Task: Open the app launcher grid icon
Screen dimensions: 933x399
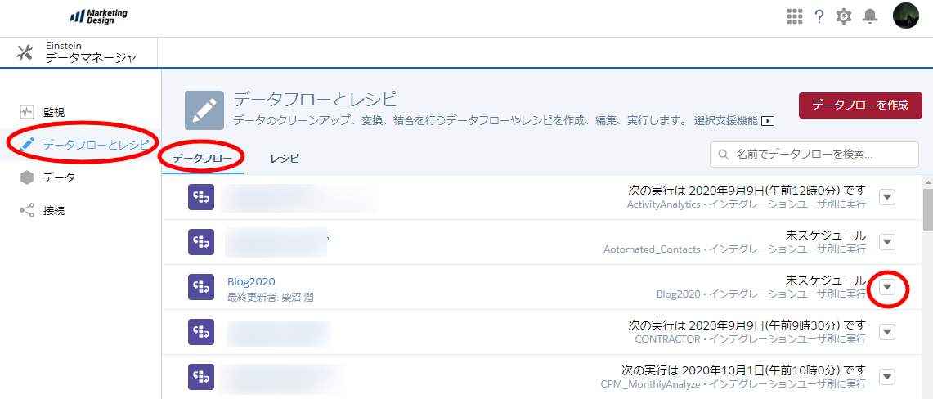Action: point(794,16)
